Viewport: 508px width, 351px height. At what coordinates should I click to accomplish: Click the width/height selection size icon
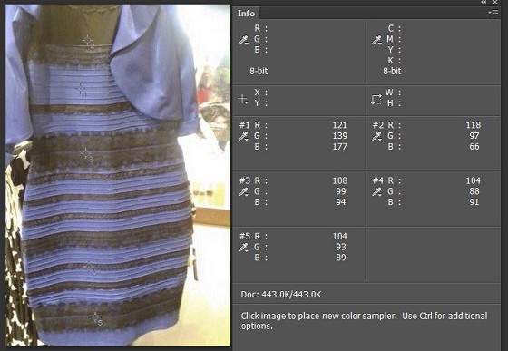click(376, 99)
